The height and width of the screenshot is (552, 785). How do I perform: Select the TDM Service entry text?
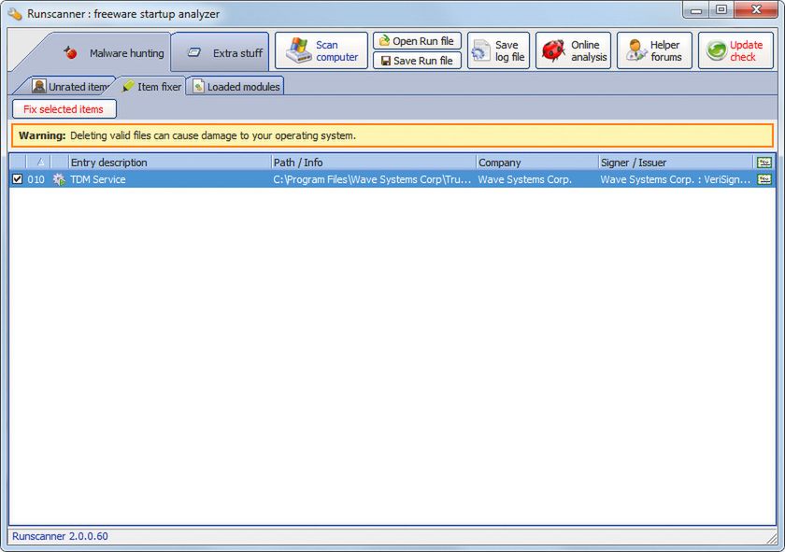(98, 179)
